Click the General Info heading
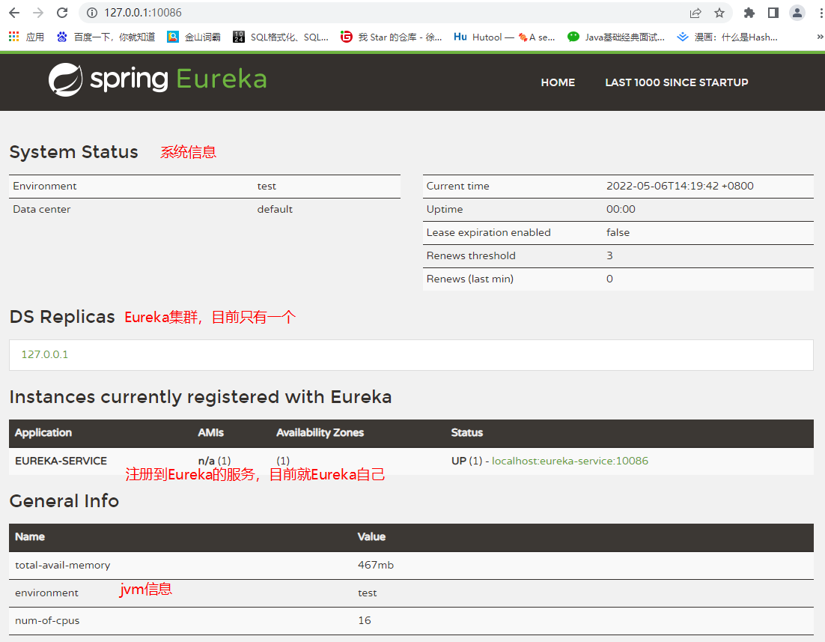Image resolution: width=825 pixels, height=642 pixels. click(64, 501)
